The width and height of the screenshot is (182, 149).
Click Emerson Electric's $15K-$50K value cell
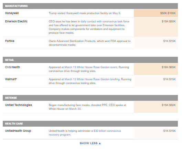156,27
